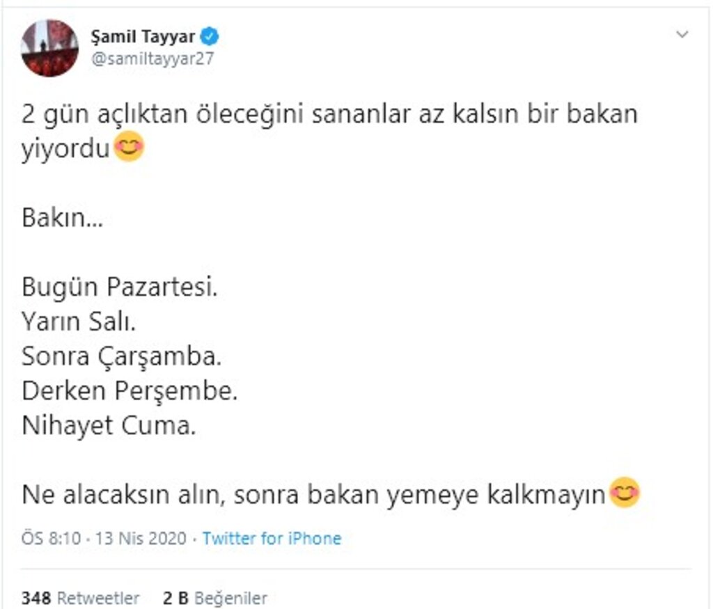This screenshot has height=609, width=713.
Task: Click the "Nihayet Cuma." text line
Action: point(109,425)
